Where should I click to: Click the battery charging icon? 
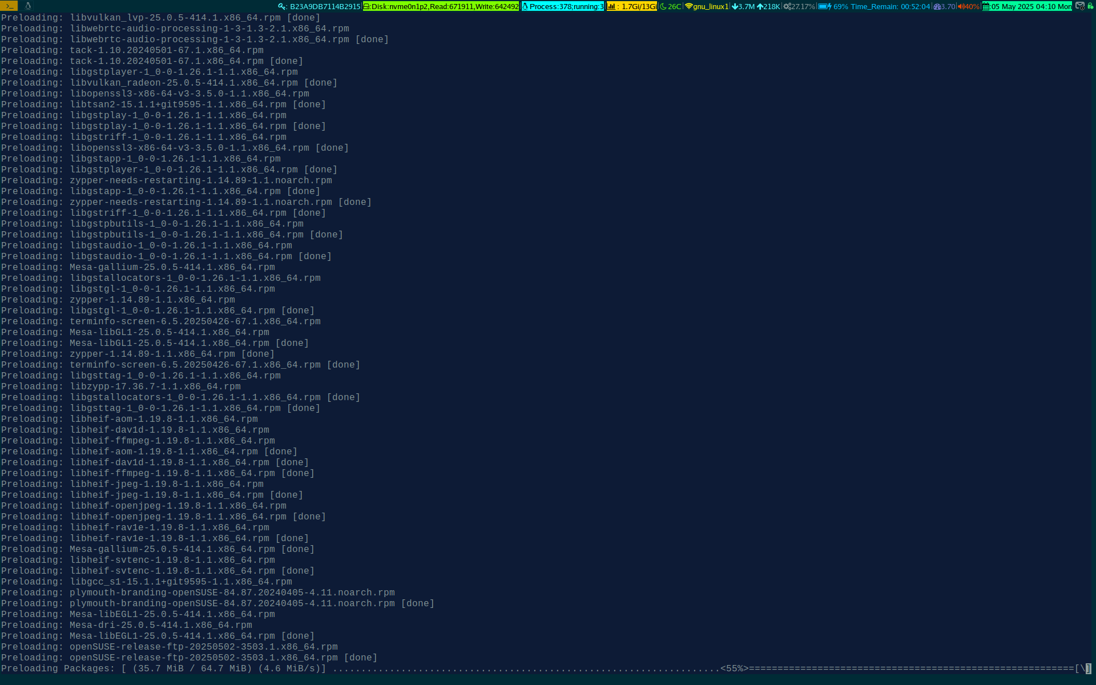(825, 6)
